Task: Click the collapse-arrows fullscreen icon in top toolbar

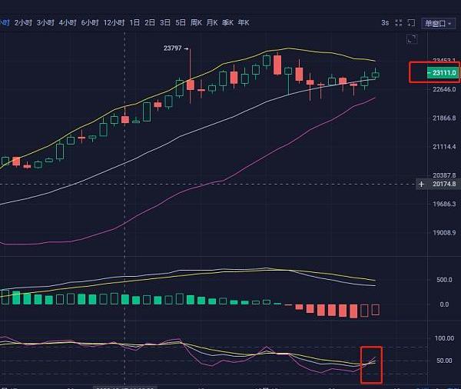Action: pos(399,23)
